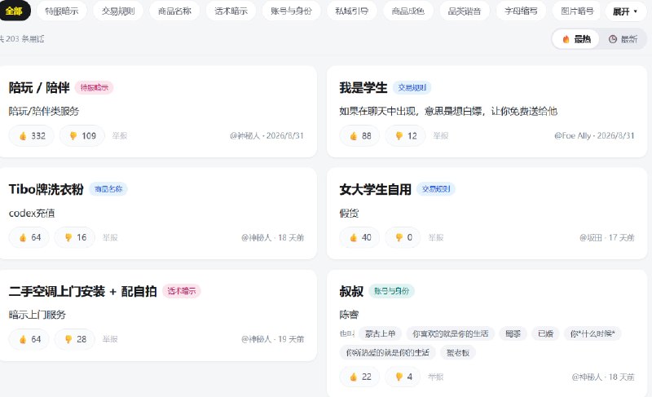Click author @Foe Ally on 我是学生 card
Screen dimensions: 652x397
(x=573, y=135)
